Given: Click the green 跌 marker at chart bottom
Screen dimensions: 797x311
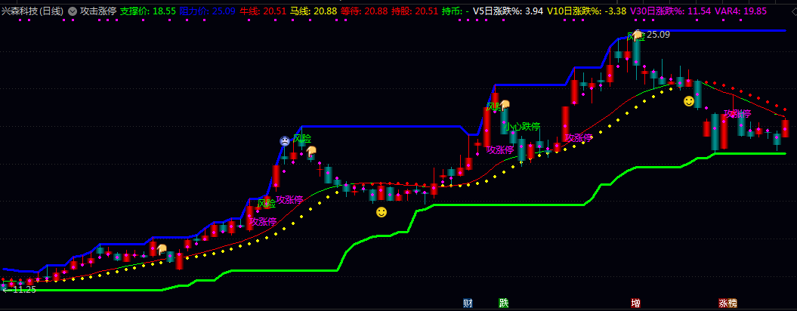Looking at the screenshot, I should click(x=503, y=303).
